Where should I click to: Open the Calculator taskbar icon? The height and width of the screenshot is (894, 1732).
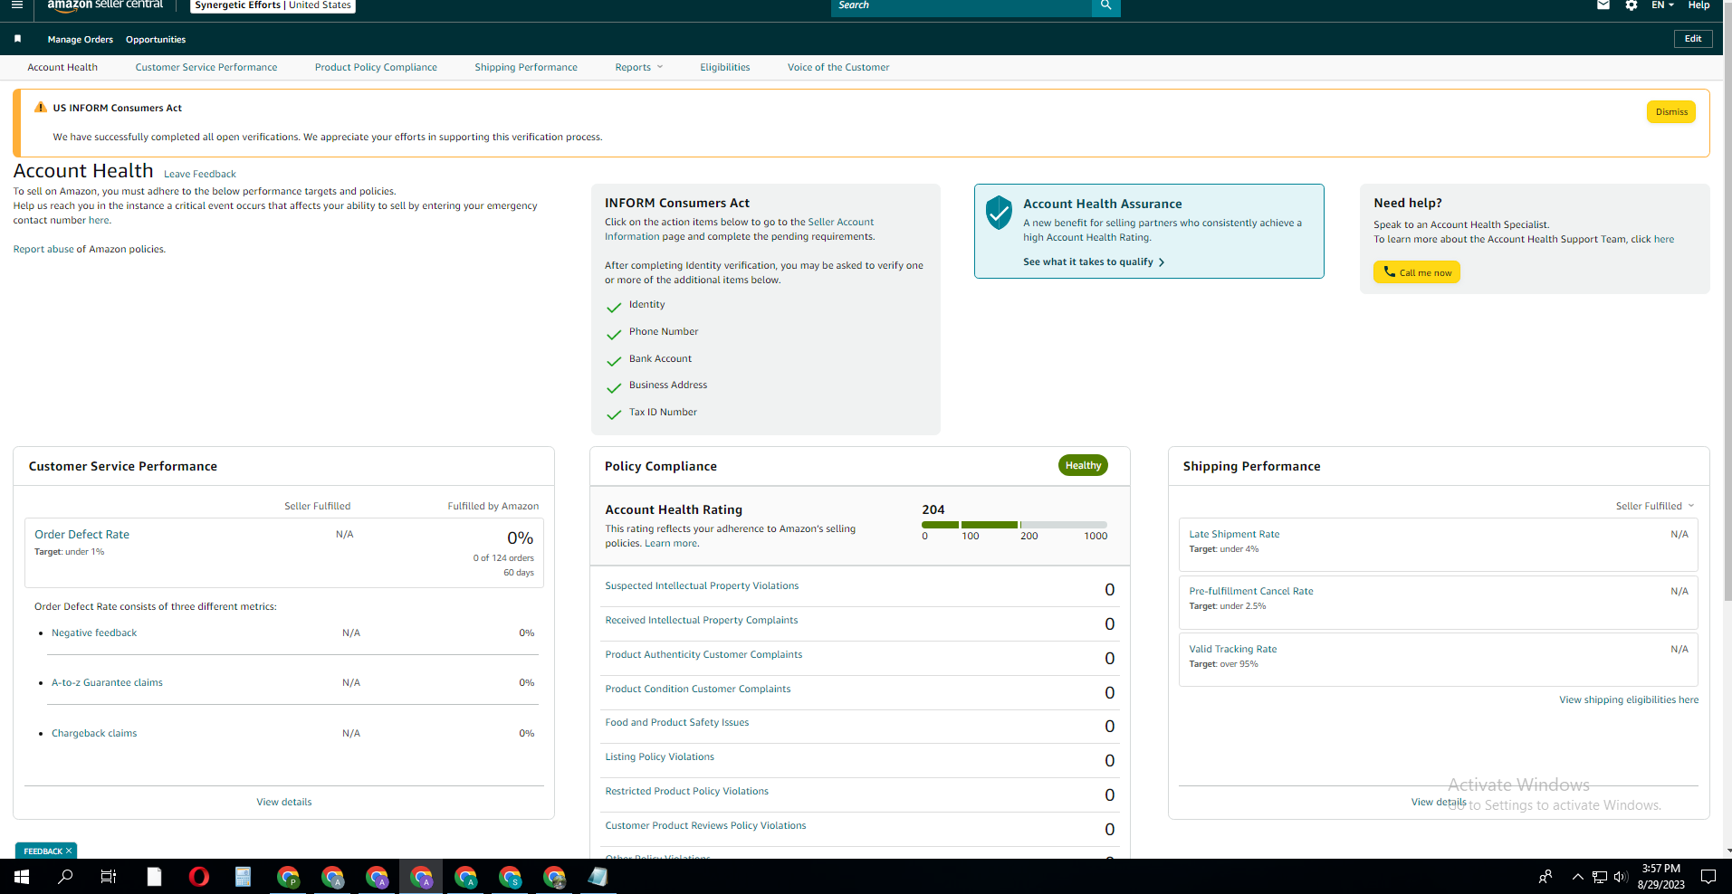point(243,877)
